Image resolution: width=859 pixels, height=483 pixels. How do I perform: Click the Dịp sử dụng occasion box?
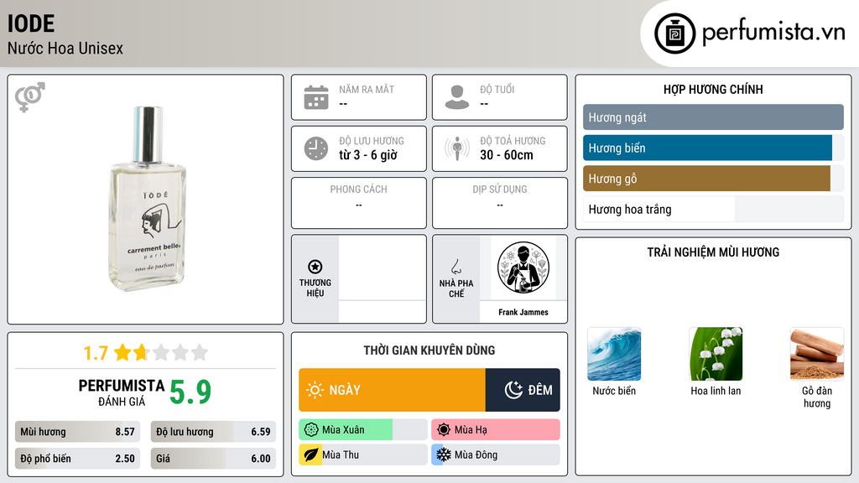(x=500, y=203)
